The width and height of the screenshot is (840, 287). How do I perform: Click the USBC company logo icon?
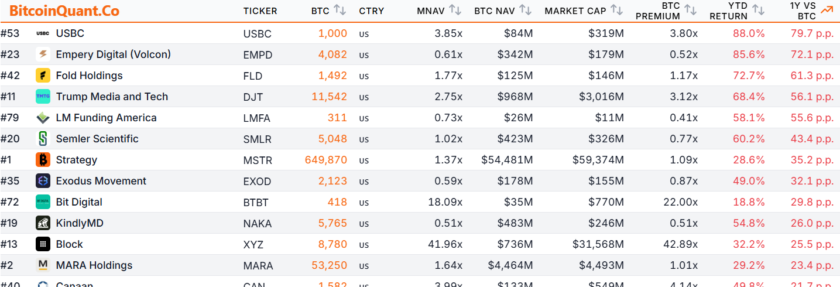[x=43, y=33]
